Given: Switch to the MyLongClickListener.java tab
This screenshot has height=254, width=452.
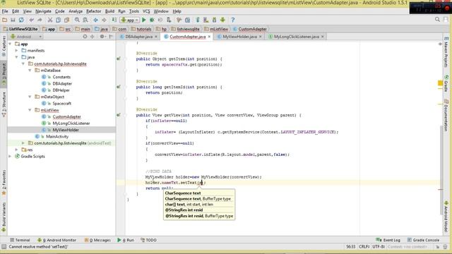Looking at the screenshot, I should pyautogui.click(x=297, y=37).
